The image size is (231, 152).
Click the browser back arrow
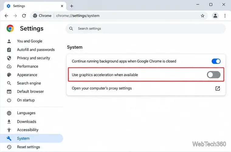[6, 16]
